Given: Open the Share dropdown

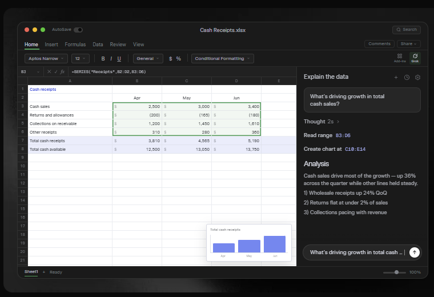Looking at the screenshot, I should point(408,44).
